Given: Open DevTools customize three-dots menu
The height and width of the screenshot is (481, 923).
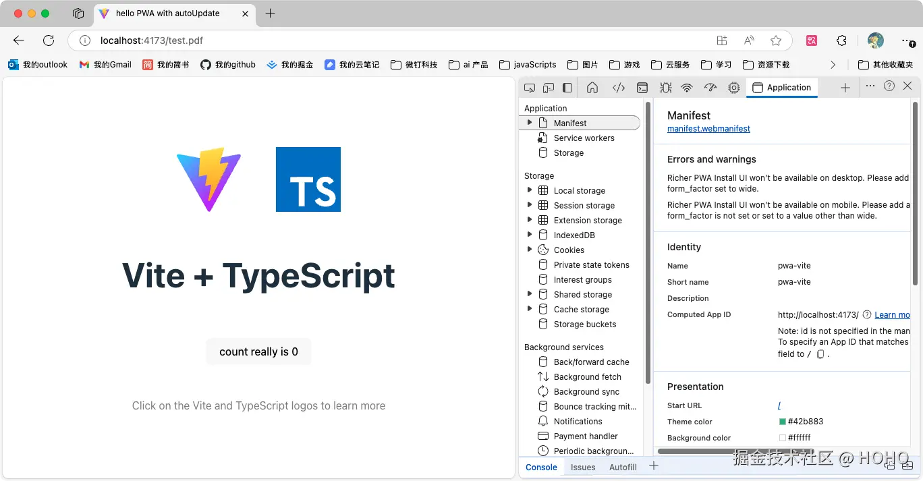Looking at the screenshot, I should 870,86.
